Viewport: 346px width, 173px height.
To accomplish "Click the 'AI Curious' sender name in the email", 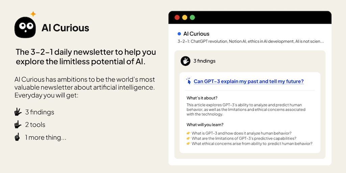I will [196, 34].
